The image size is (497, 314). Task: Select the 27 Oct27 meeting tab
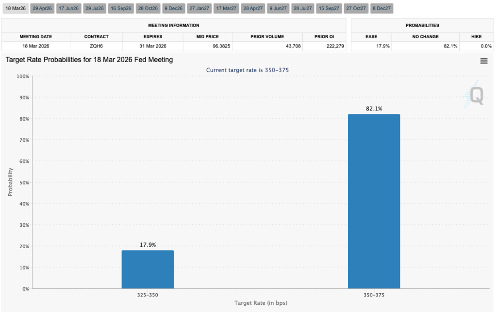coord(356,8)
